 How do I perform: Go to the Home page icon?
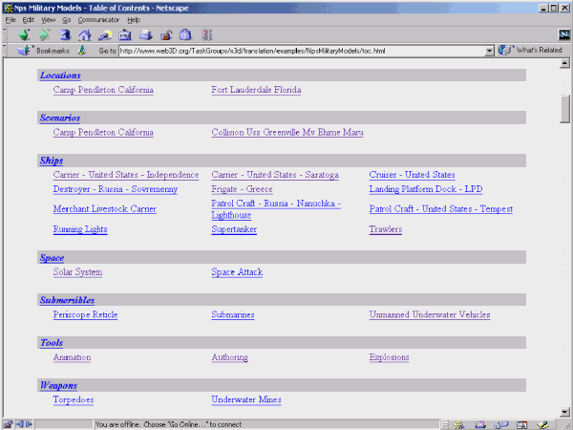click(85, 34)
